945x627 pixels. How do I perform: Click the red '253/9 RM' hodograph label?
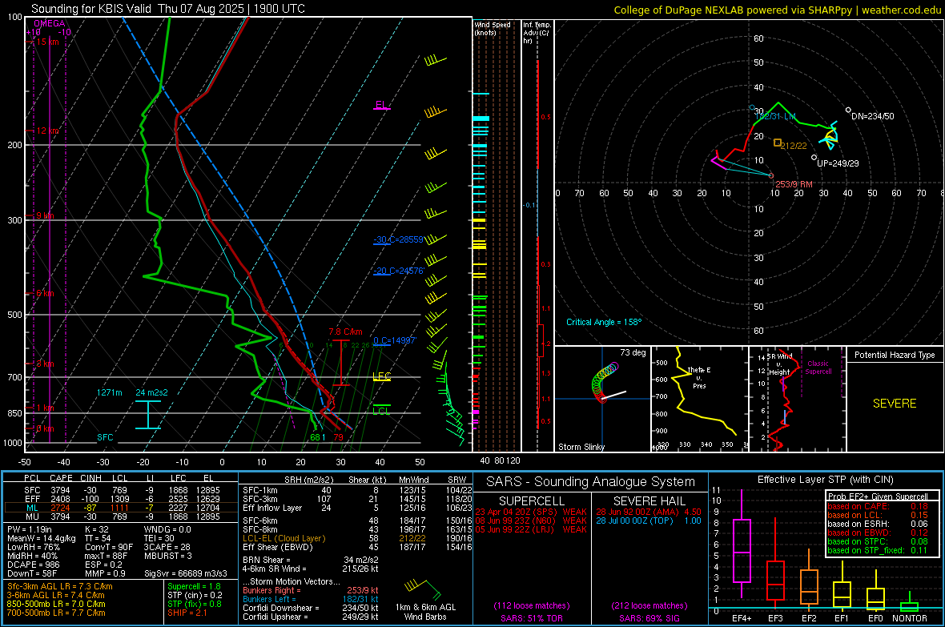click(x=794, y=184)
